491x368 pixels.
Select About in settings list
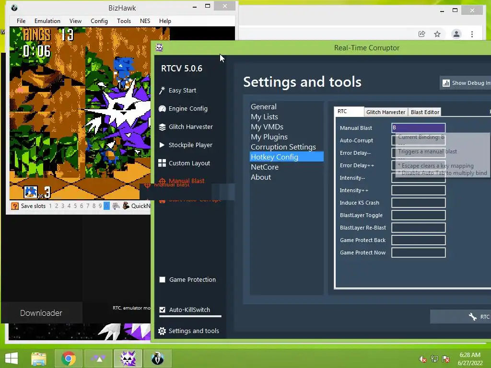(261, 177)
